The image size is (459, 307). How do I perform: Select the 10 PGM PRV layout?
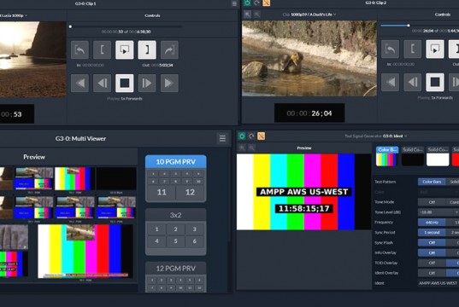175,162
